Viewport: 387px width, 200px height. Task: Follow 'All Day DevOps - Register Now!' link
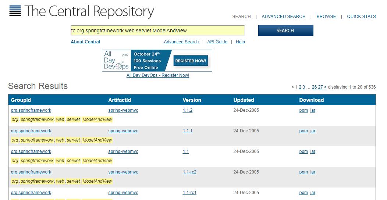(x=157, y=75)
